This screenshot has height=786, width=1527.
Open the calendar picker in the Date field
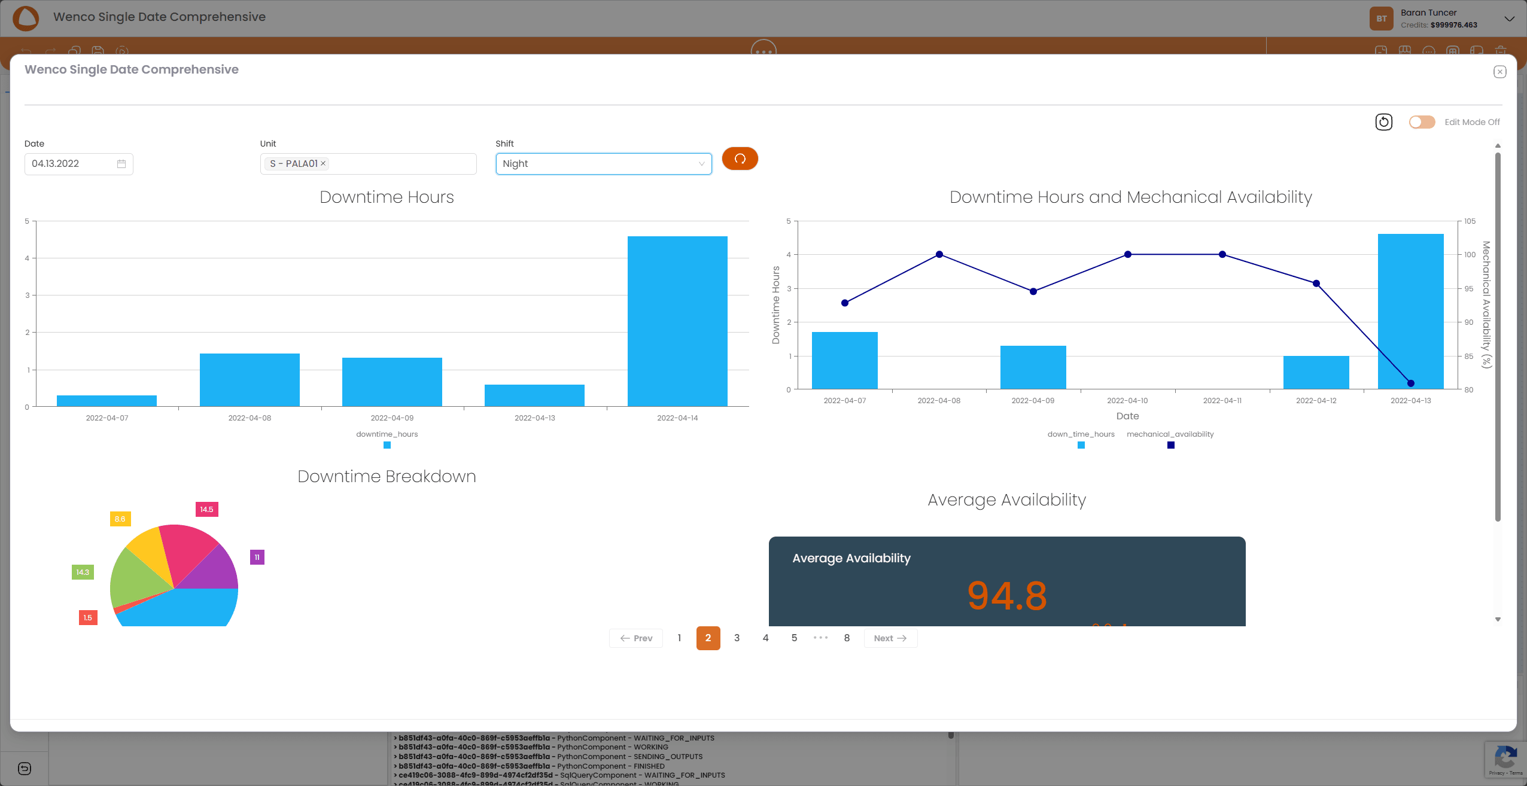(120, 163)
